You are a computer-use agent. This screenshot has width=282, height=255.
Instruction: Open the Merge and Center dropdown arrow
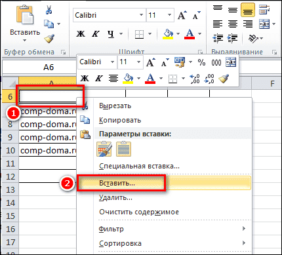coord(274,24)
